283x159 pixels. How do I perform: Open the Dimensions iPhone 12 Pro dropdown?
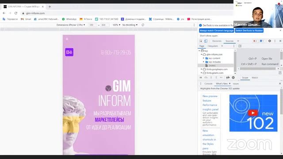click(x=71, y=25)
